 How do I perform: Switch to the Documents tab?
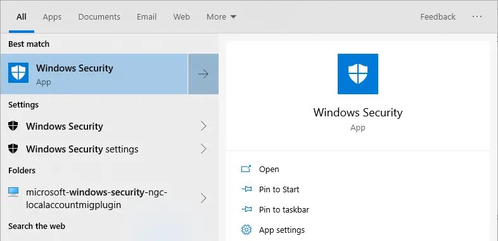coord(99,17)
